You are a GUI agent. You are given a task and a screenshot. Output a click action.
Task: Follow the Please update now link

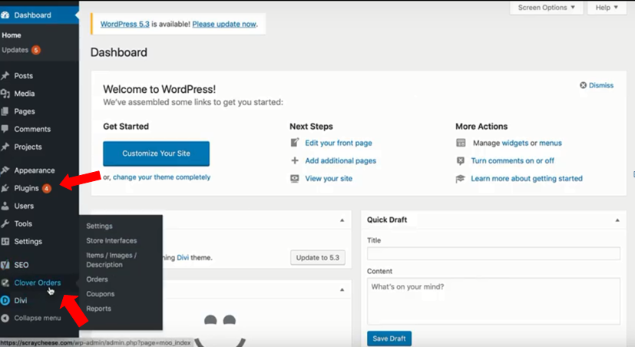pyautogui.click(x=224, y=25)
